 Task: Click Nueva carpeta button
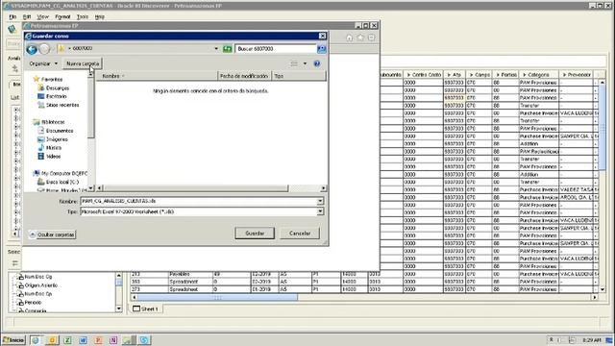click(83, 63)
